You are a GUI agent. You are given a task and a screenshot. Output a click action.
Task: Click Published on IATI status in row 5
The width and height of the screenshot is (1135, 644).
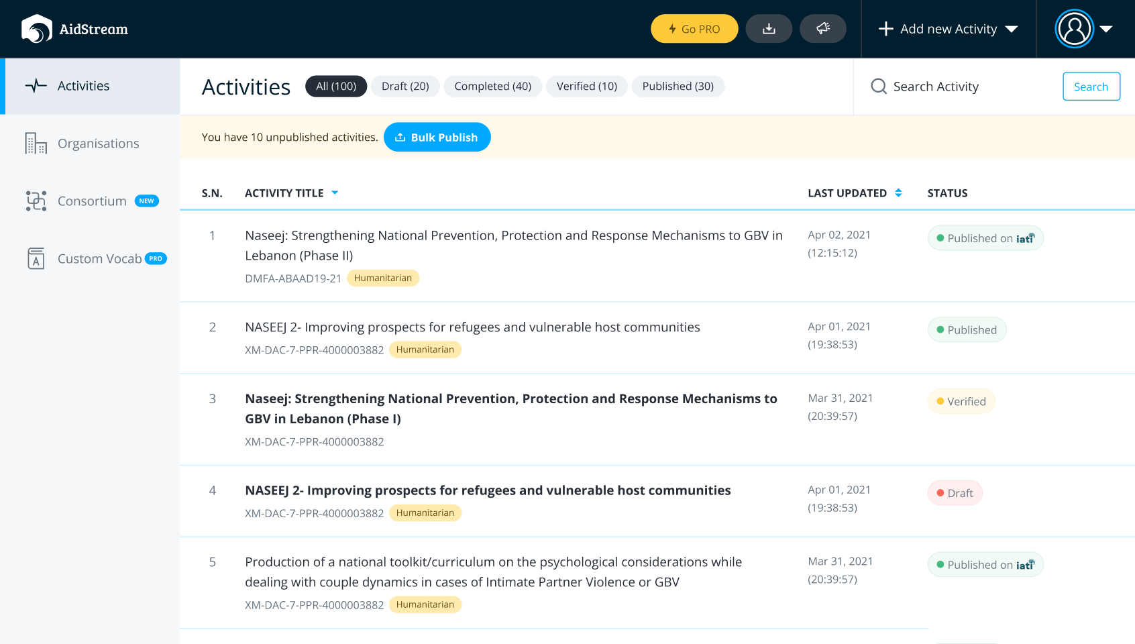point(985,565)
